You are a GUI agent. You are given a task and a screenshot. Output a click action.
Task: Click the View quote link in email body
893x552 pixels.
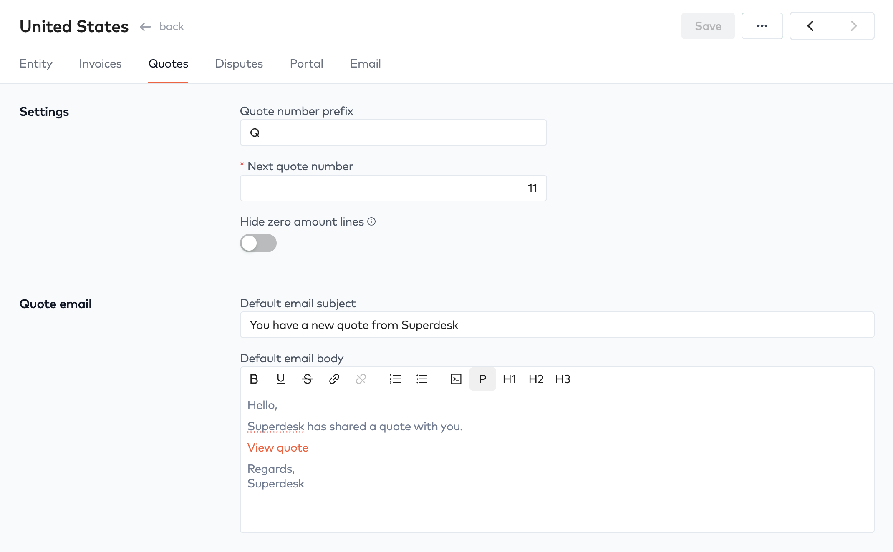point(278,448)
